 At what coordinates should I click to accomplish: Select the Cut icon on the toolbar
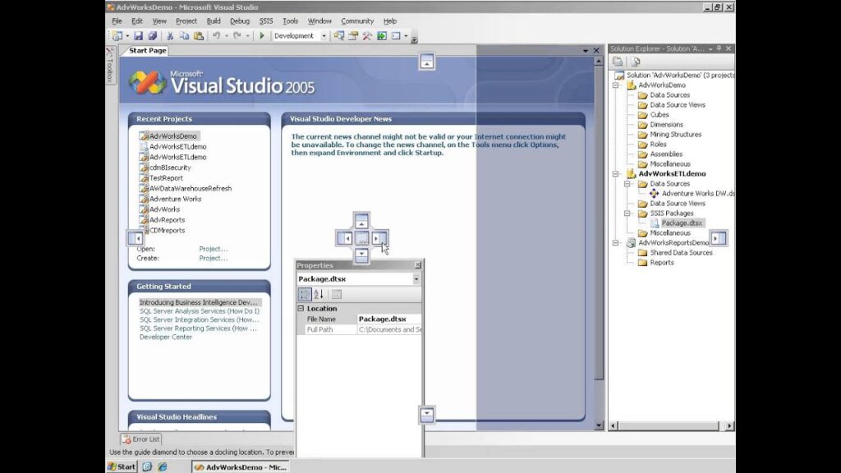pyautogui.click(x=169, y=35)
